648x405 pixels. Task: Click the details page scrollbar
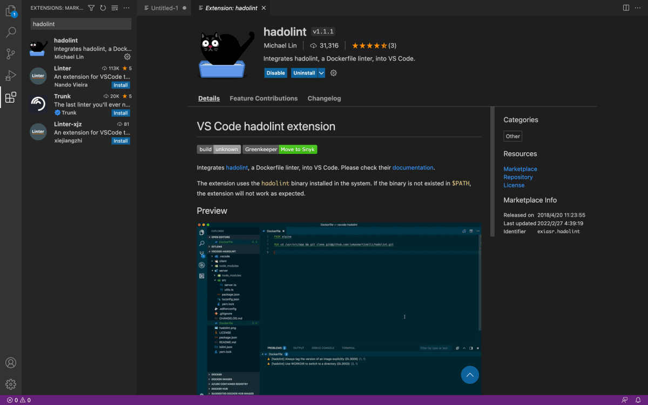click(492, 171)
